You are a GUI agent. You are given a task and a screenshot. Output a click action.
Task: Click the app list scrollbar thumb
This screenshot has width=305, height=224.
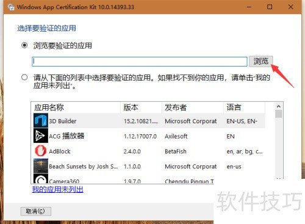pyautogui.click(x=279, y=114)
